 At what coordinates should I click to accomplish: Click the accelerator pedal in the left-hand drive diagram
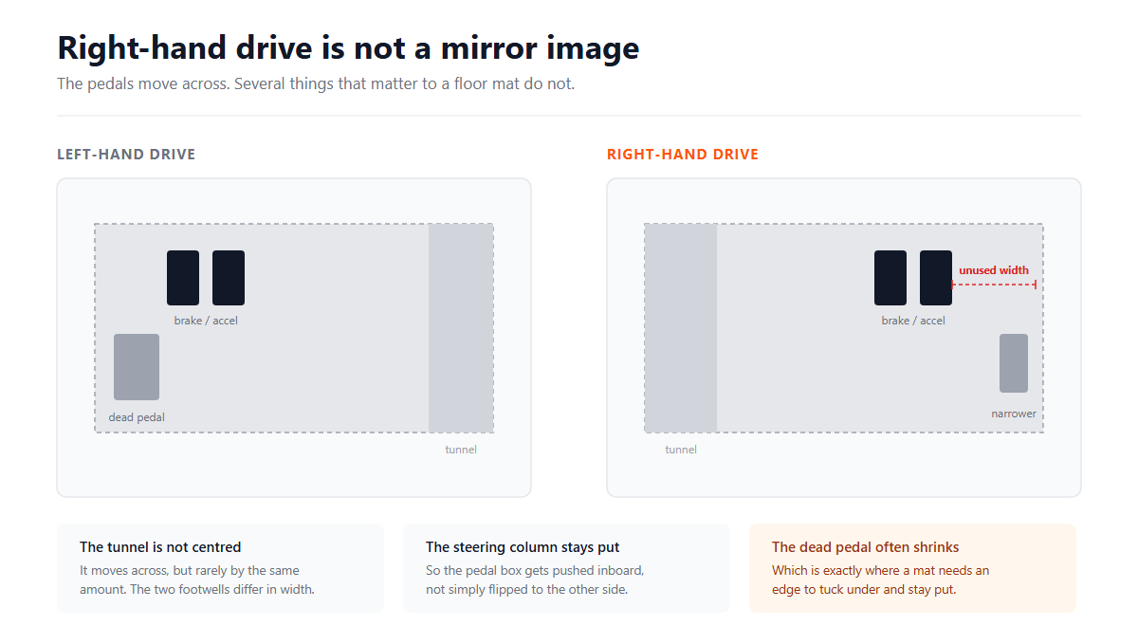(x=229, y=278)
